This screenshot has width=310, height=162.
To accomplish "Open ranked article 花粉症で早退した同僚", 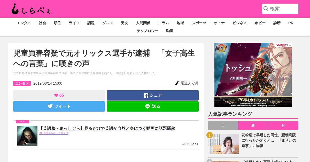I will pyautogui.click(x=269, y=140).
